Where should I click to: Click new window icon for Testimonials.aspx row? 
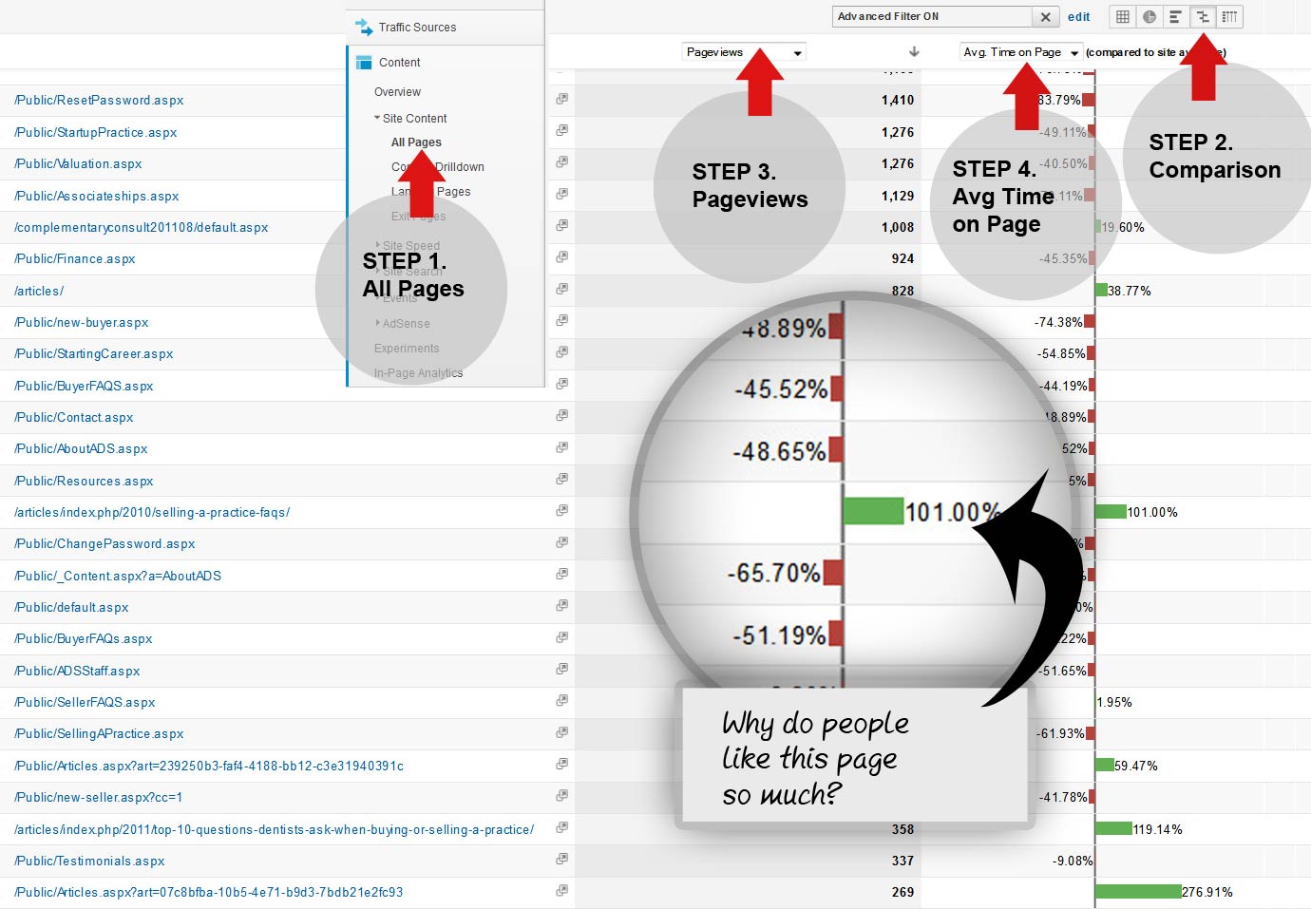(x=562, y=860)
